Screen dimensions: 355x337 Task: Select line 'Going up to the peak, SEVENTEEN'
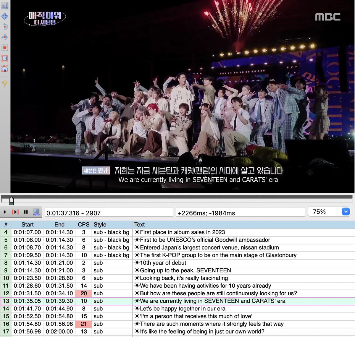177,271
